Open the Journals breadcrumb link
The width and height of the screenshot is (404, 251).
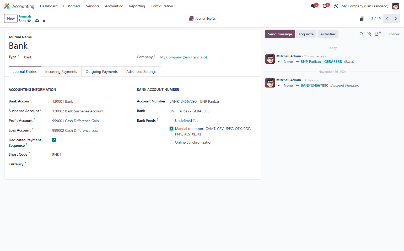point(25,16)
